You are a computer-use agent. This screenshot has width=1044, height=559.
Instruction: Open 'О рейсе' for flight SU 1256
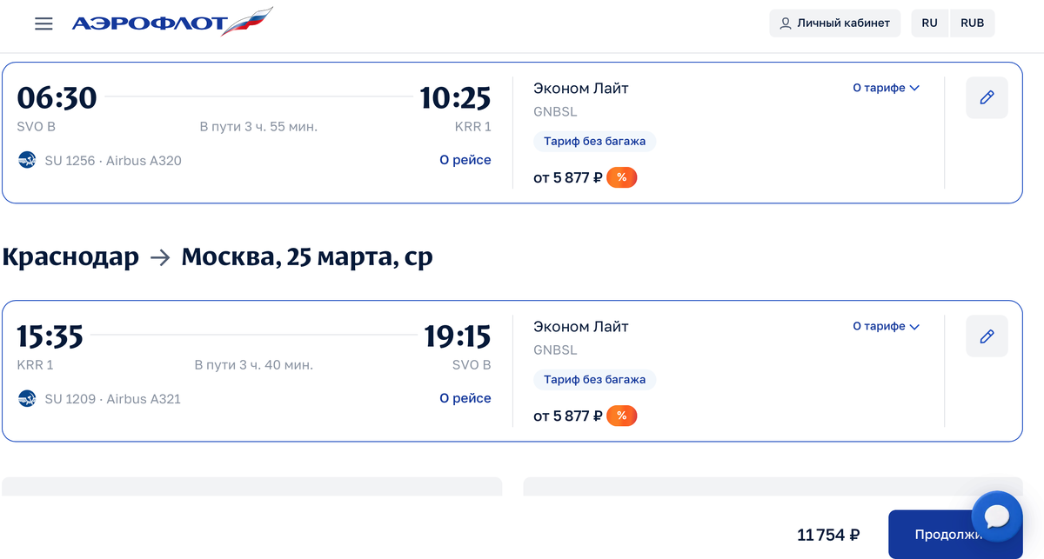(x=465, y=160)
